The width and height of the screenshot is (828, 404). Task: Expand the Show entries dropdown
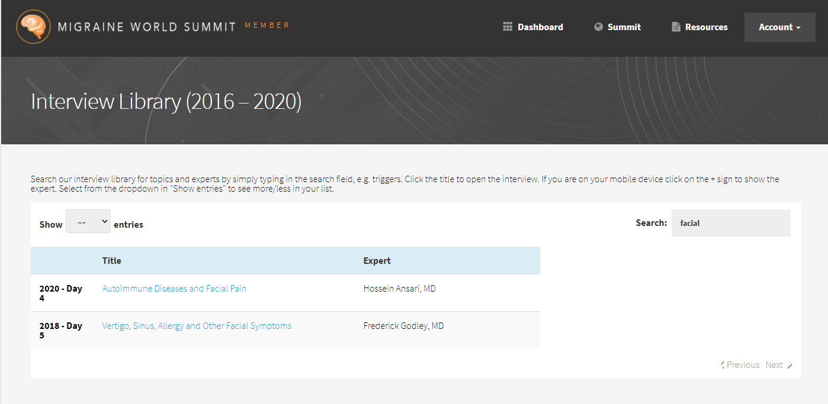pos(88,221)
